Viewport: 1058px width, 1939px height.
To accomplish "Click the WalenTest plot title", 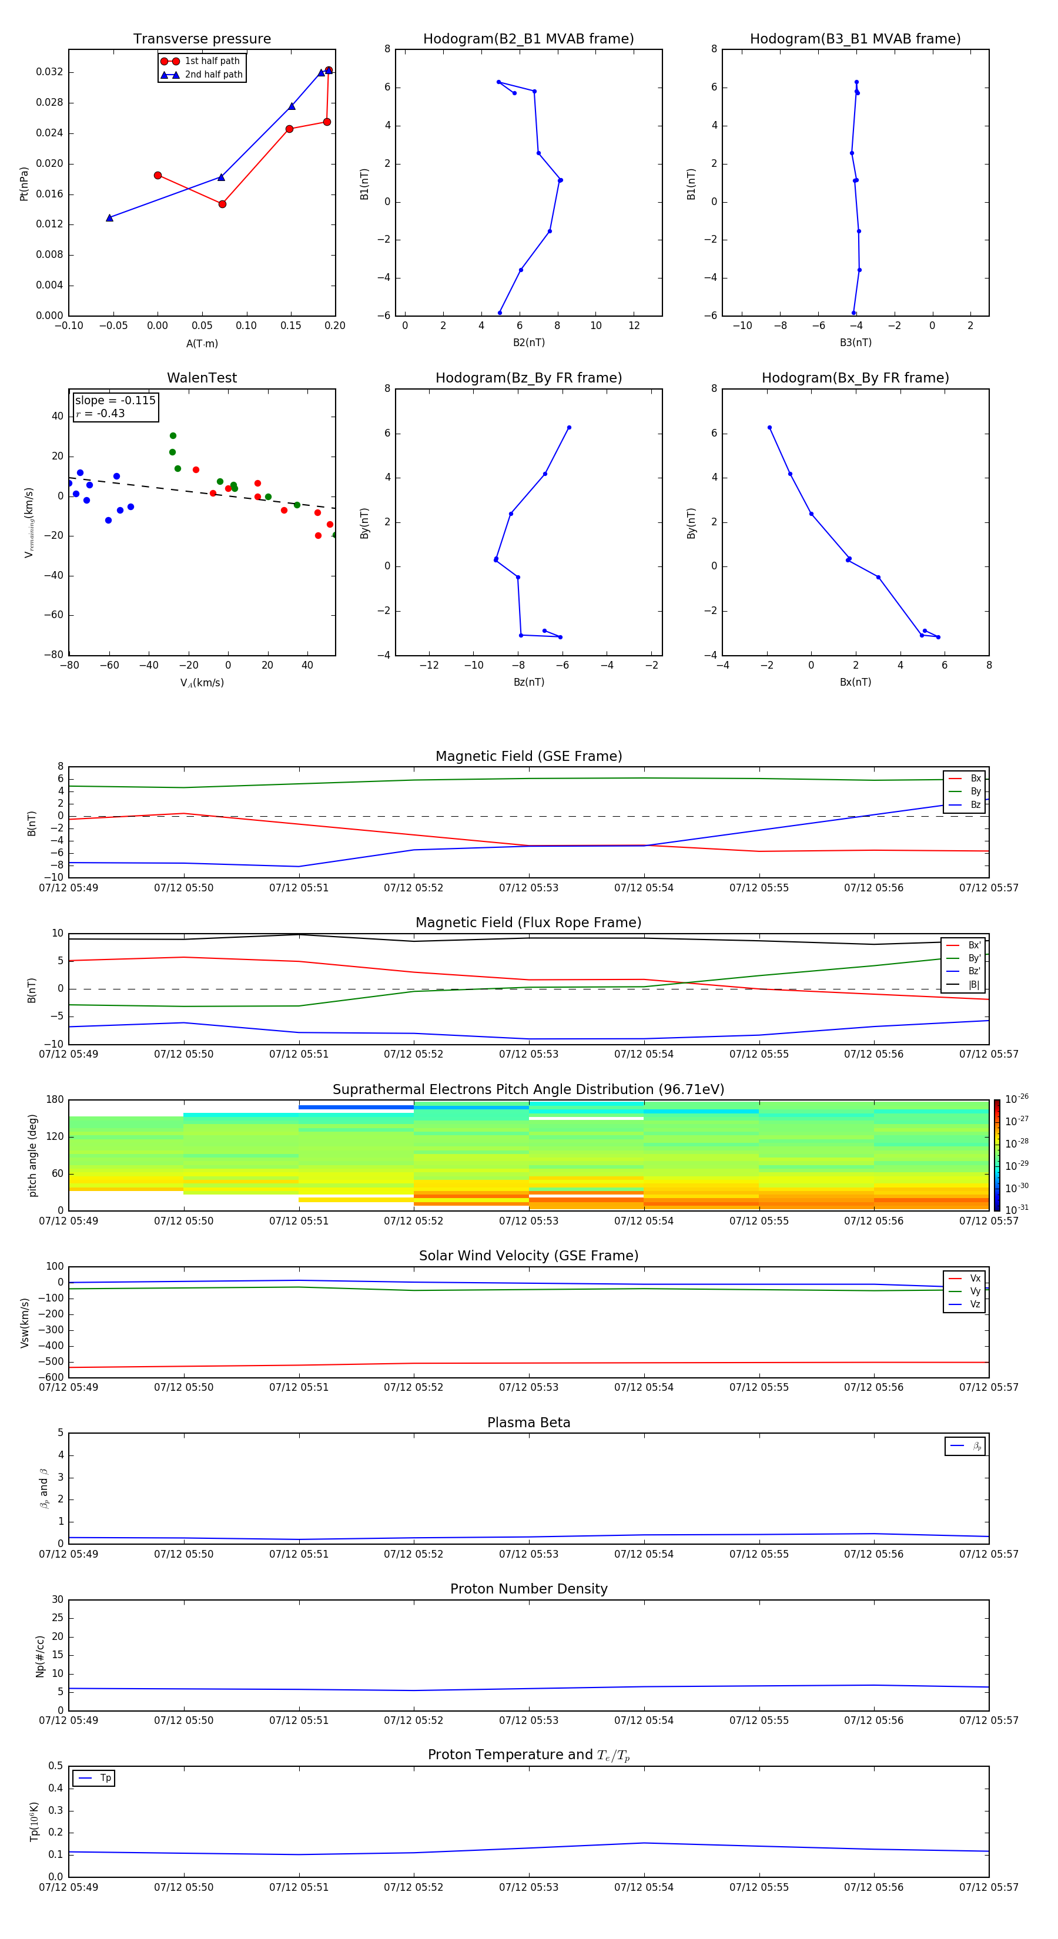I will 202,378.
